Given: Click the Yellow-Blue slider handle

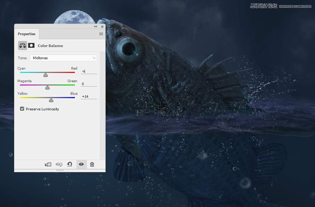Looking at the screenshot, I should (x=51, y=100).
